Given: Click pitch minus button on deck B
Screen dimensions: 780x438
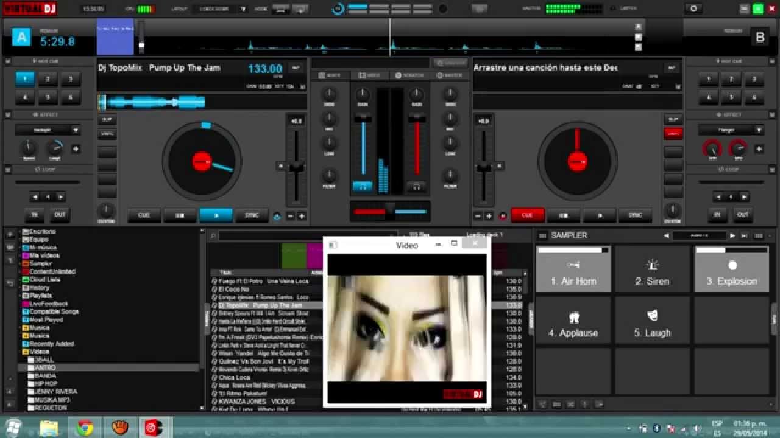Looking at the screenshot, I should pos(478,216).
